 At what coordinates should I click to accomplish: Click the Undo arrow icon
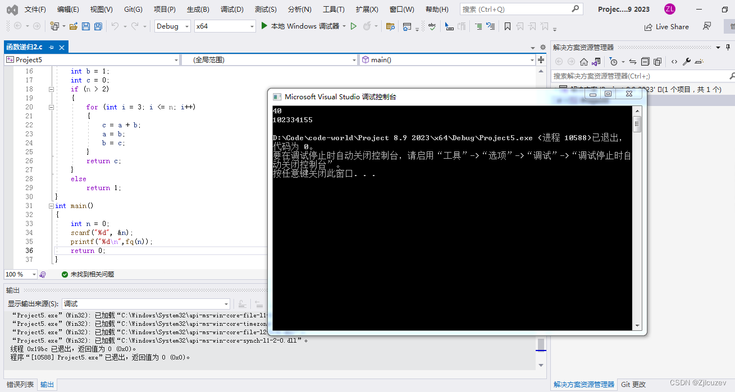point(115,26)
